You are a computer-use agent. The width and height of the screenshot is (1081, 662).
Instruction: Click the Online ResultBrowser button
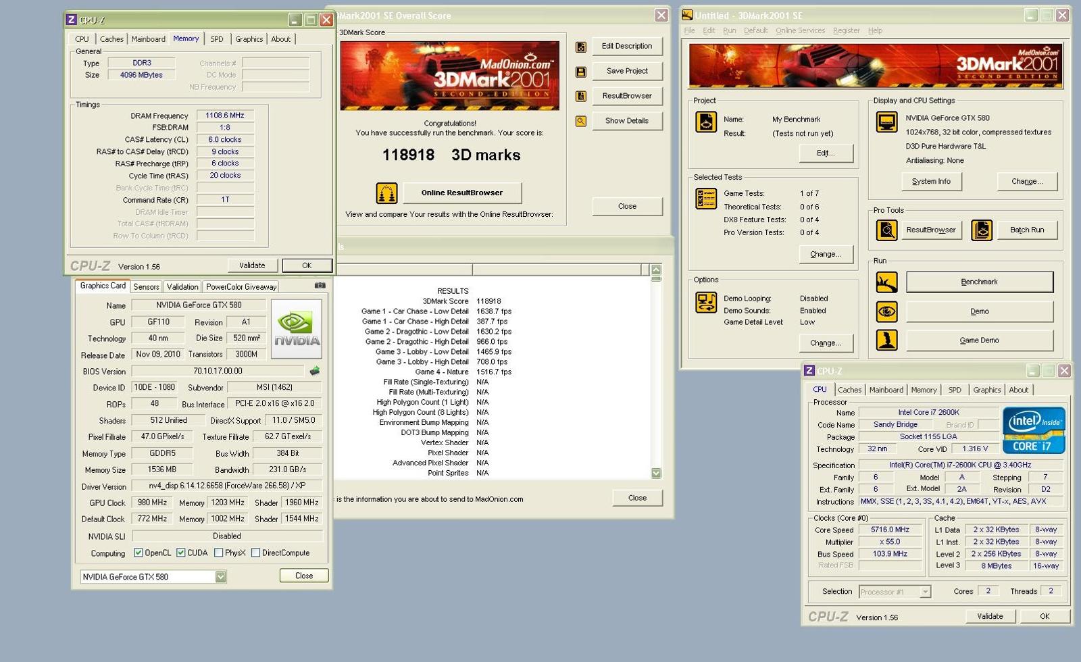[x=462, y=193]
